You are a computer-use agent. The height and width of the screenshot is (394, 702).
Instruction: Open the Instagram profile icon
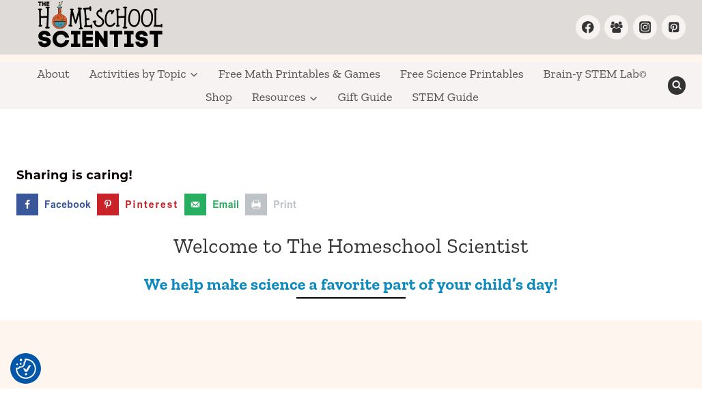645,27
